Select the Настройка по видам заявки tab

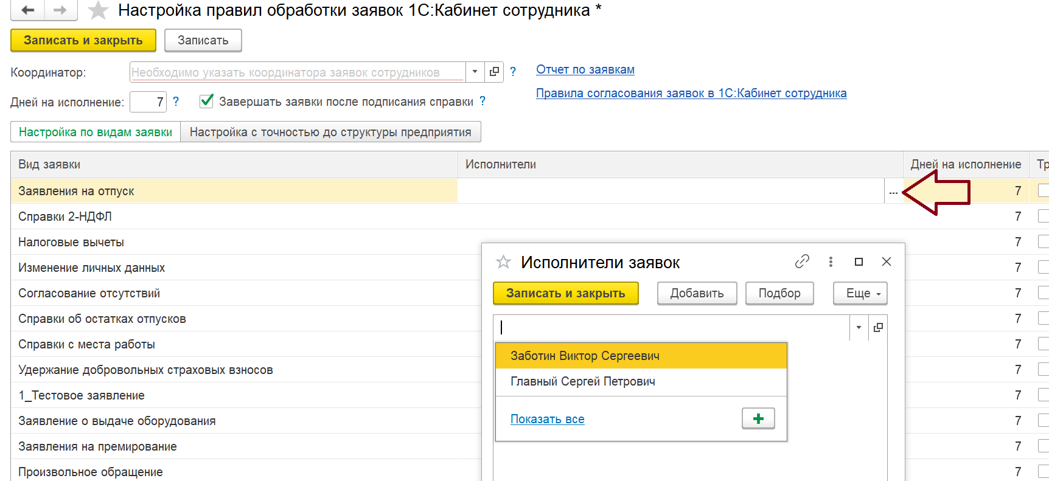click(96, 132)
